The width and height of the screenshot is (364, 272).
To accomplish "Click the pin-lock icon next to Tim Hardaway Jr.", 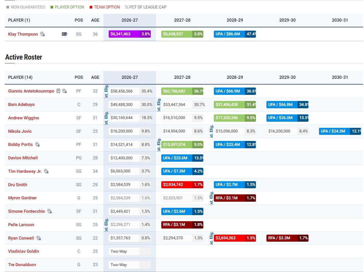I will 46,171.
